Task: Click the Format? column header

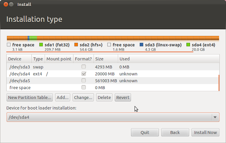Action: click(83, 59)
